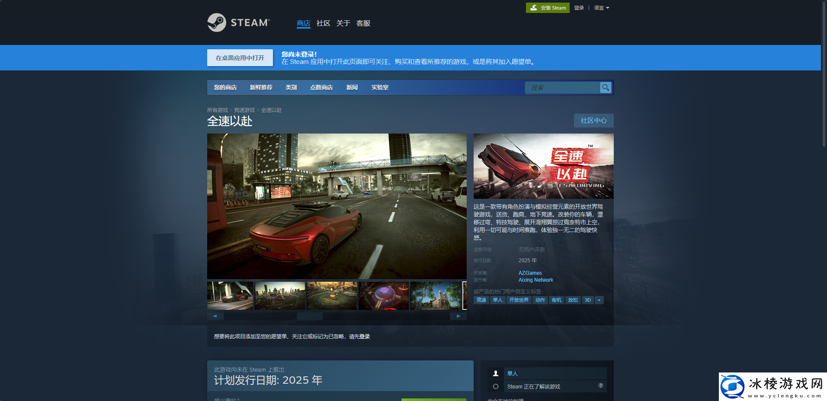Expand the 类别 categories menu
The image size is (827, 401).
point(291,87)
